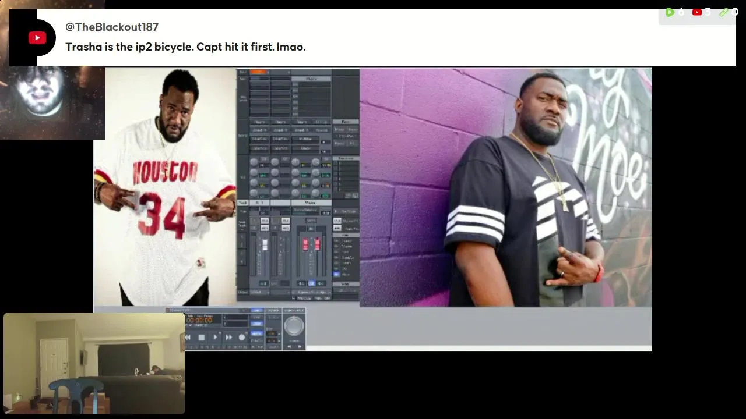Click the red YouTube viewer count icon
Image resolution: width=746 pixels, height=419 pixels.
coord(696,12)
